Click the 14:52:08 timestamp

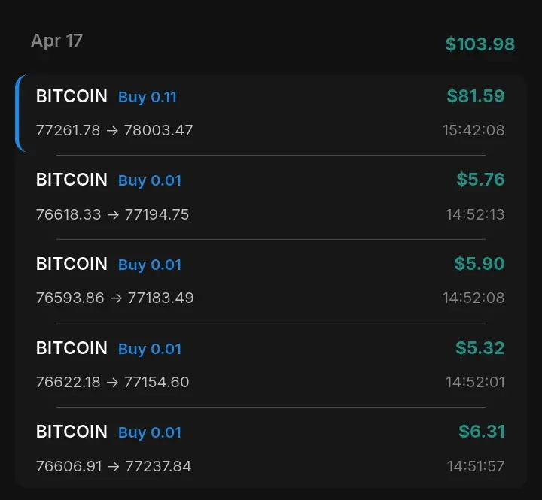pyautogui.click(x=473, y=298)
